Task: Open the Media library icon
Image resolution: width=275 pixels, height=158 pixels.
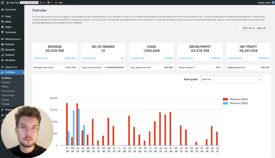Action: coord(2,22)
